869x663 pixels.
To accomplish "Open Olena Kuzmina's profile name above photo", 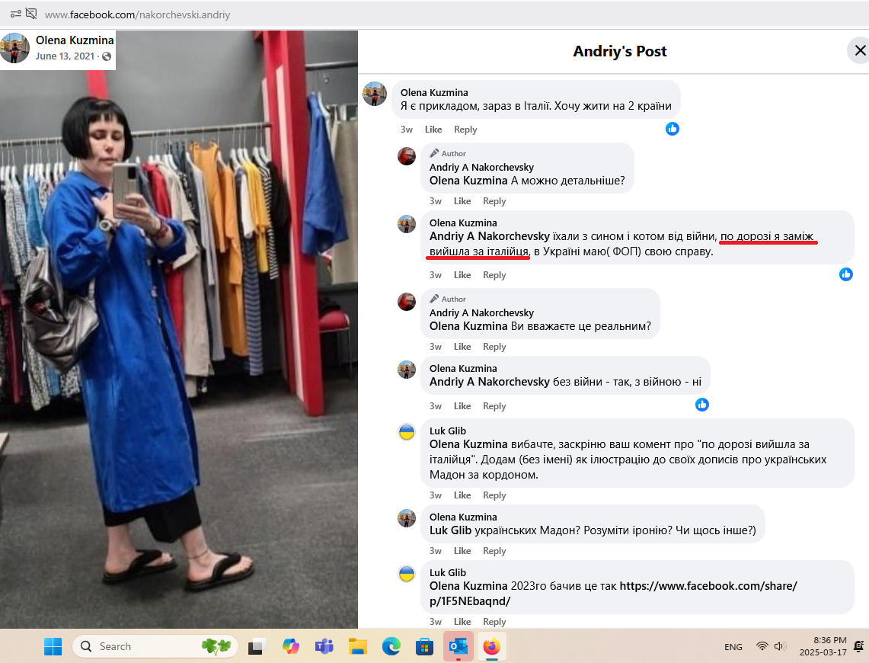I will pos(75,40).
